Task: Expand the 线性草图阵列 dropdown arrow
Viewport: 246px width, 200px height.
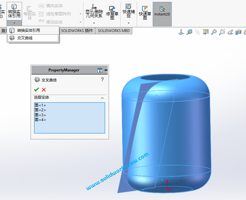Action: pos(81,14)
